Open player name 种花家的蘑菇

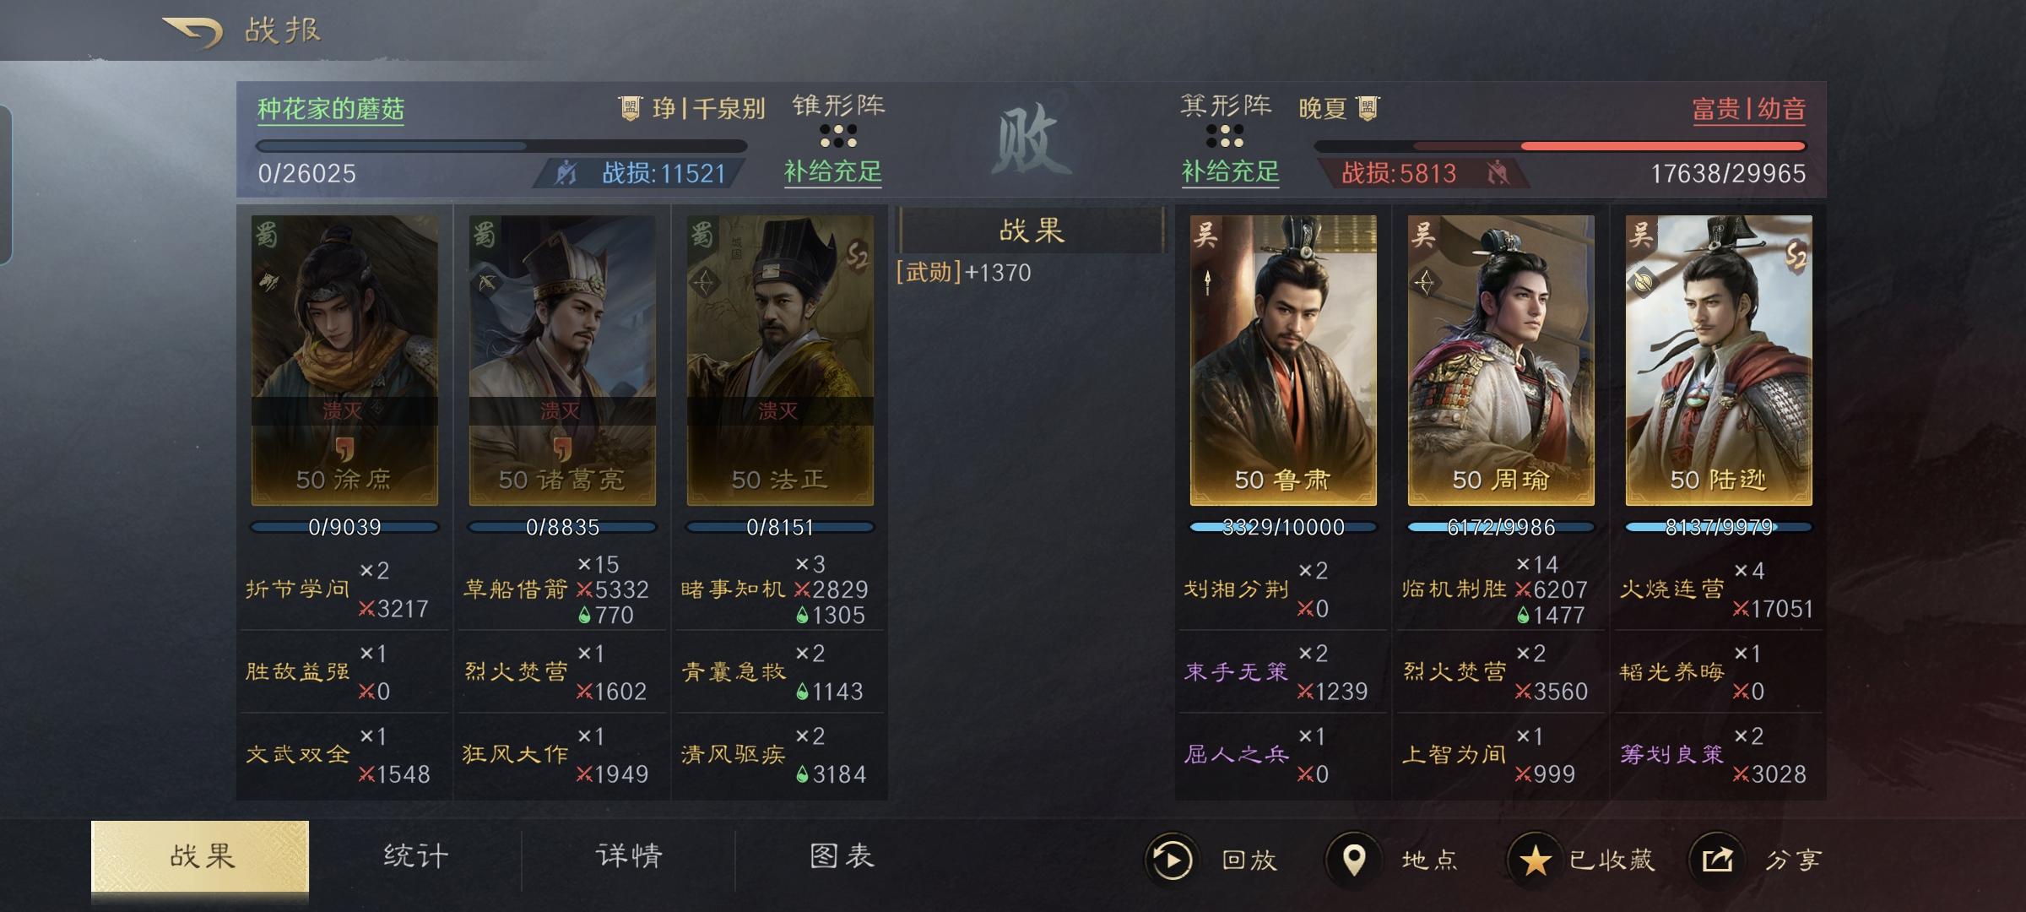pos(331,109)
